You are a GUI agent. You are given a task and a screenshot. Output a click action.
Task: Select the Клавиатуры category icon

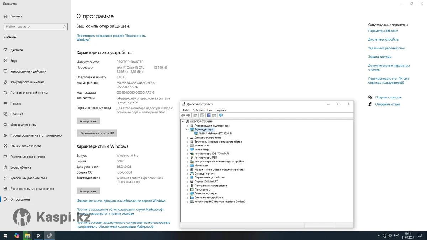coord(192,146)
